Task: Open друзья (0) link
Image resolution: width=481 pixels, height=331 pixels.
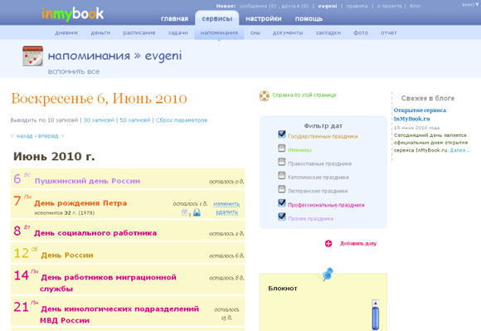Action: click(x=294, y=6)
